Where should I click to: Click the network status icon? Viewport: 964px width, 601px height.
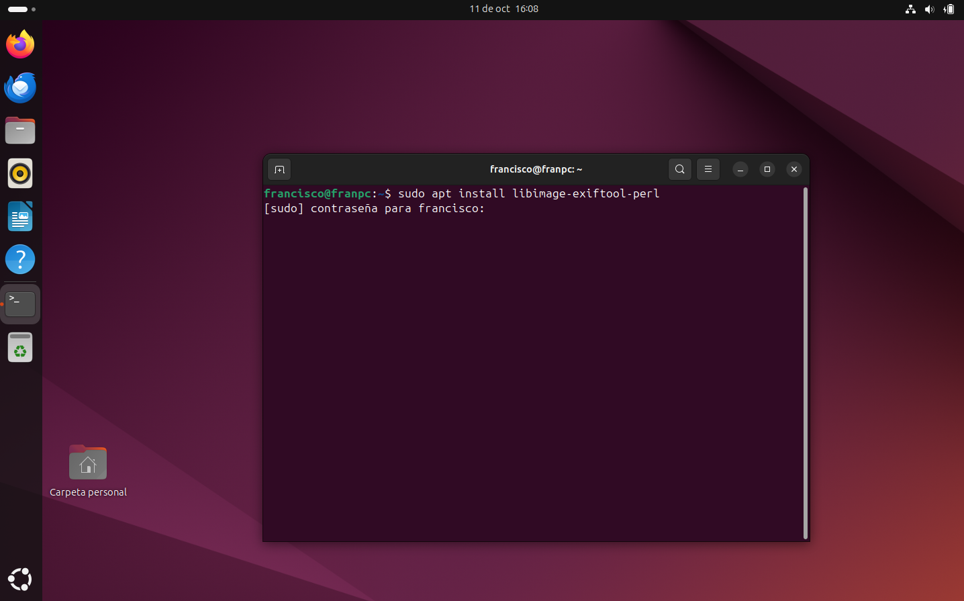(910, 9)
